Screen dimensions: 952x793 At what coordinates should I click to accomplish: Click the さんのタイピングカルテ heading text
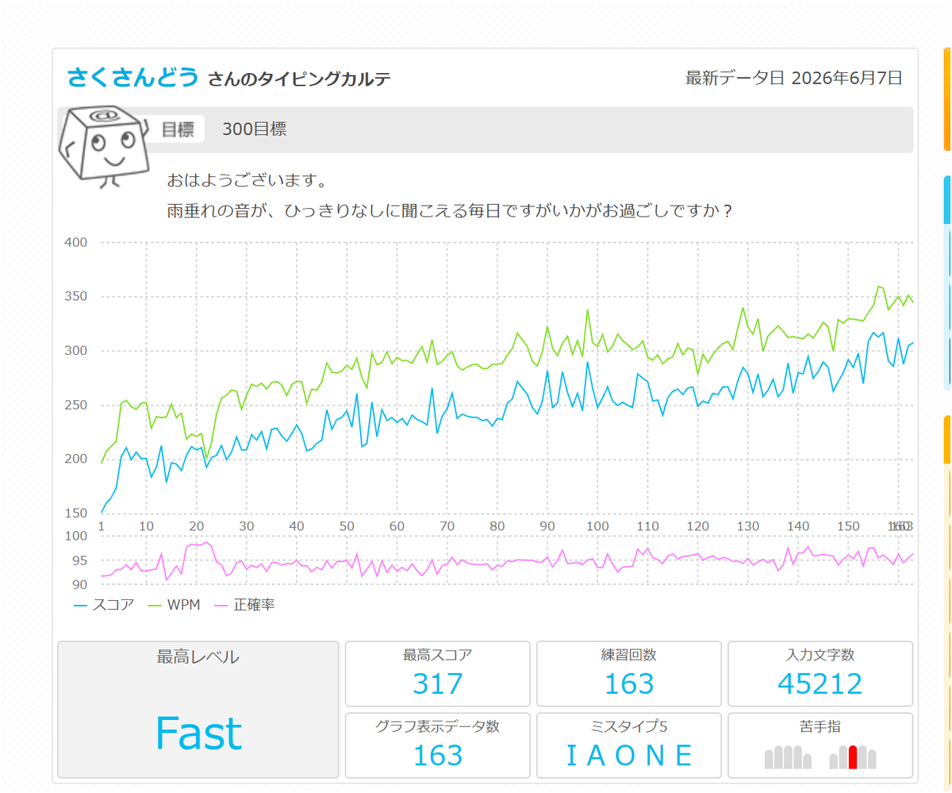click(299, 79)
